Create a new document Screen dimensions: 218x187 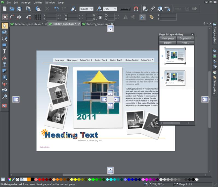[5, 9]
